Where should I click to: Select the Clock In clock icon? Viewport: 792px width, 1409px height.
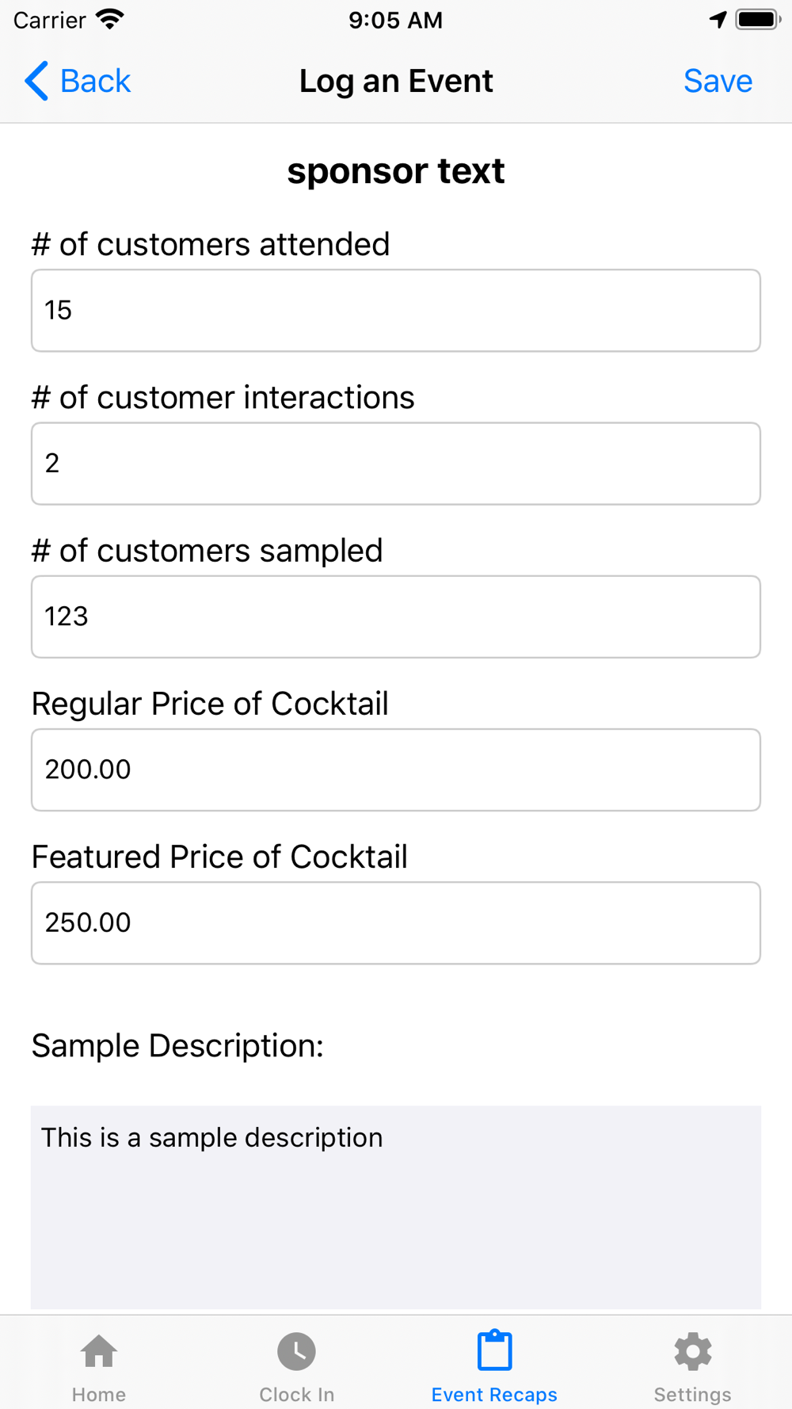point(297,1351)
